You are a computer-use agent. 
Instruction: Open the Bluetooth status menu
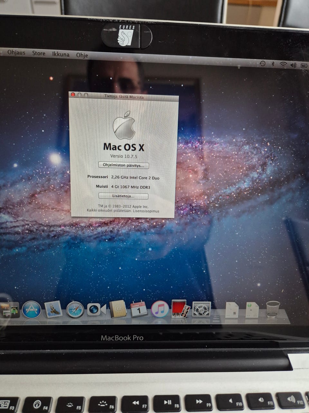coord(273,64)
